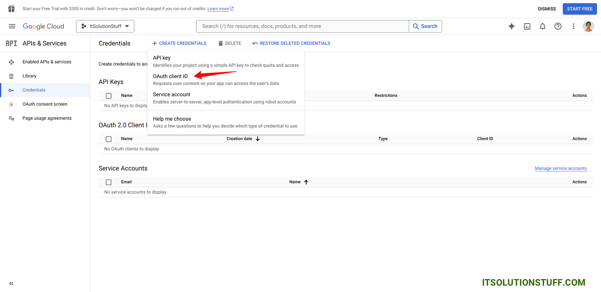The image size is (601, 292).
Task: Click the resource search input field
Action: [302, 26]
